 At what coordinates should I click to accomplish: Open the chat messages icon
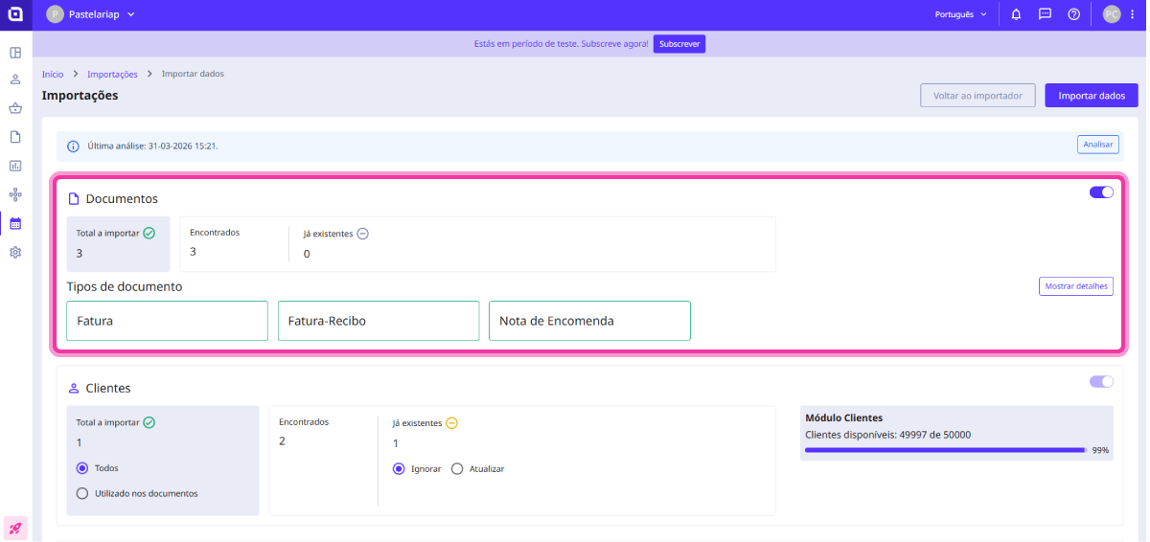[1045, 14]
